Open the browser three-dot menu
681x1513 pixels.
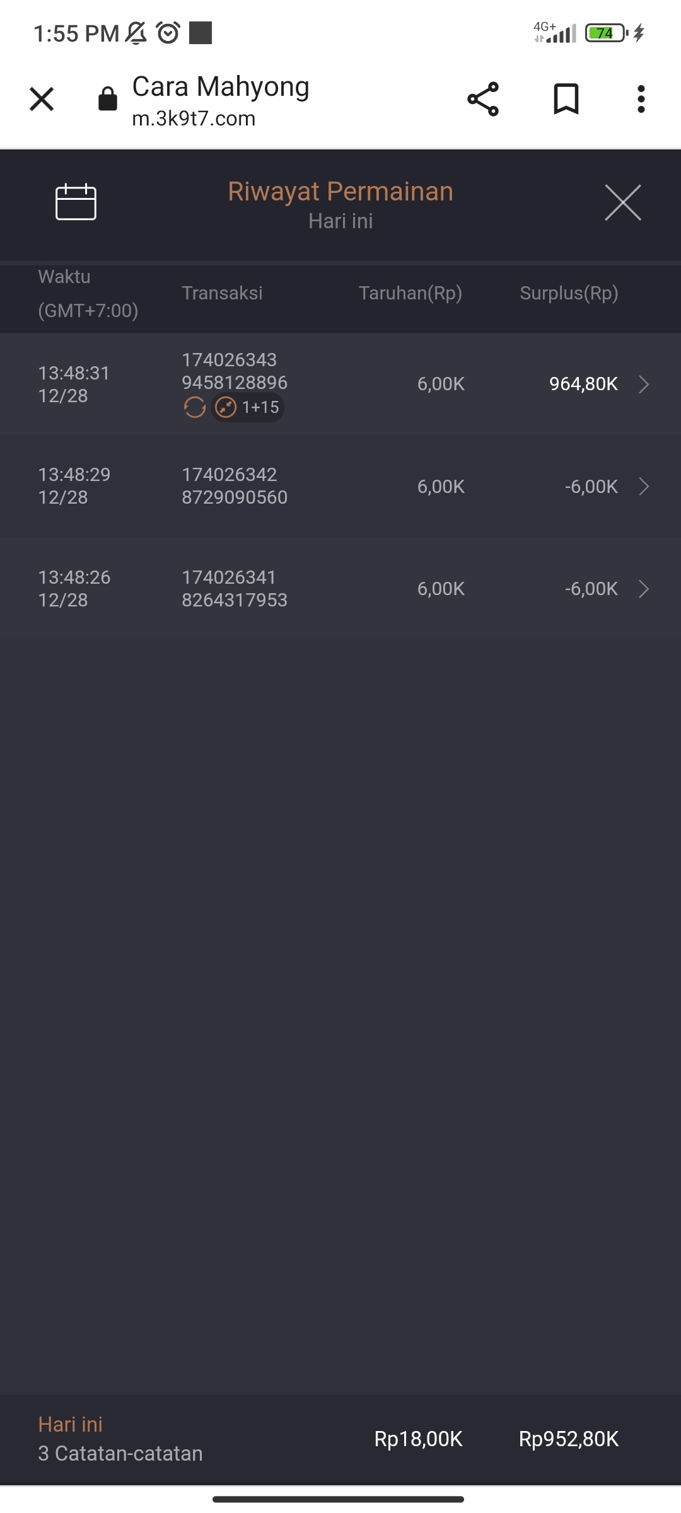click(641, 99)
